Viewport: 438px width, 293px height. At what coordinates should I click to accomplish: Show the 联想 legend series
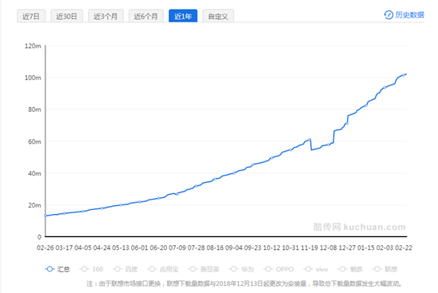pyautogui.click(x=385, y=269)
